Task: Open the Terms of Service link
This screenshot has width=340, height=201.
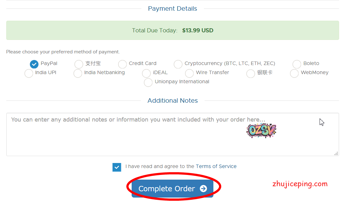Action: coord(216,166)
